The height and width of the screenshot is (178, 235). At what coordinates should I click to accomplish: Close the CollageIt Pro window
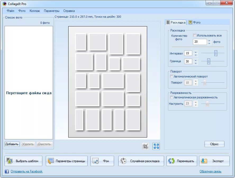point(227,3)
